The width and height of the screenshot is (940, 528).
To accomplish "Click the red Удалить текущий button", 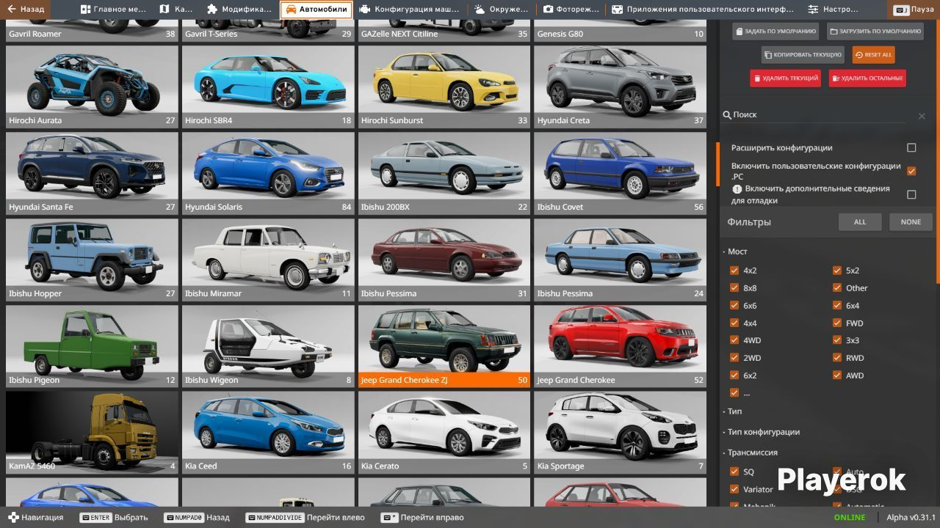I will pos(785,78).
